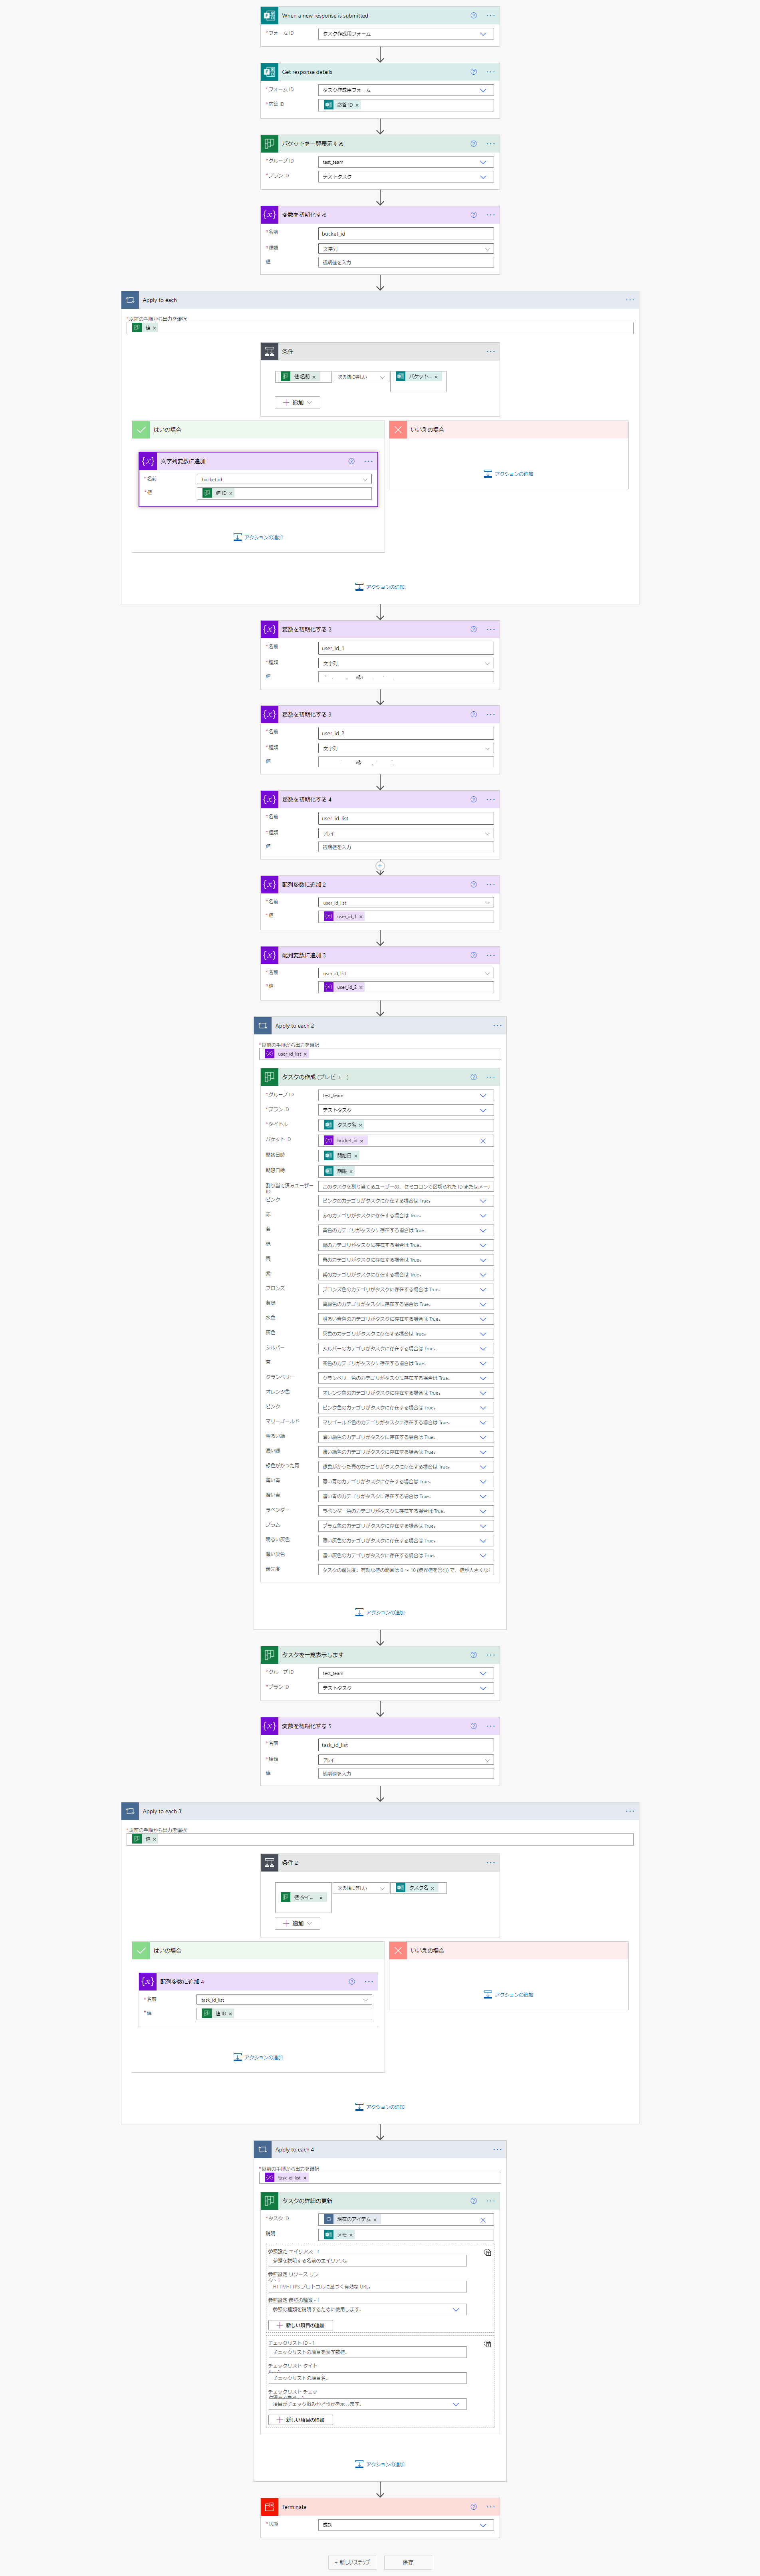Click the Apply to each loop icon
Screen dimensions: 760x2576
(130, 299)
